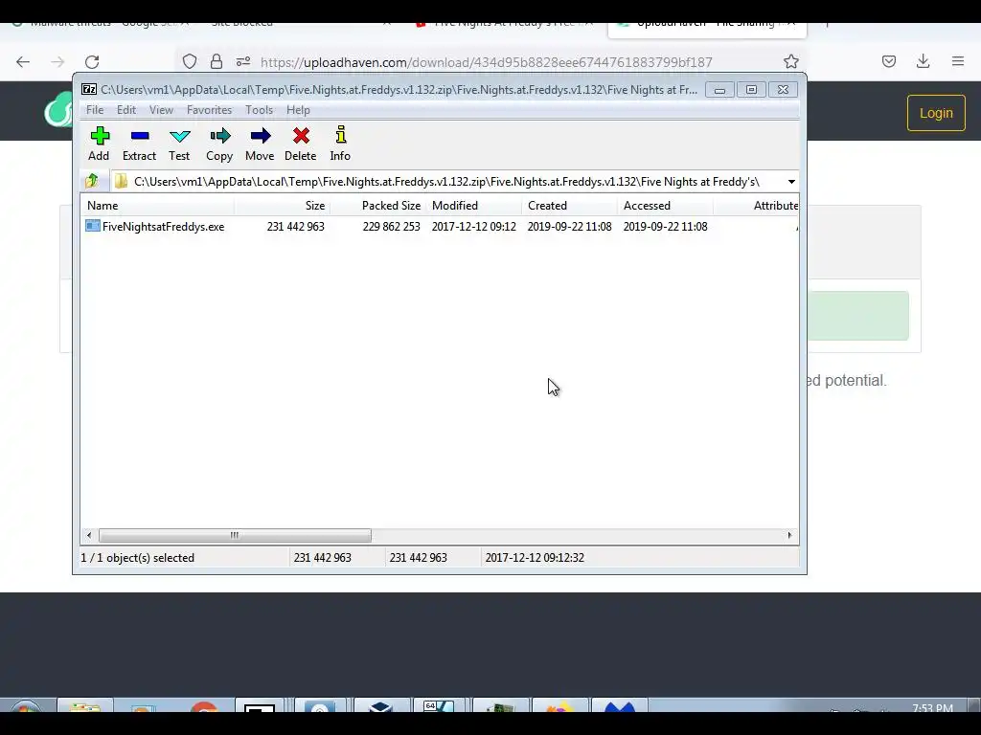Click the Extract toolbar icon
The height and width of the screenshot is (735, 981).
click(139, 144)
